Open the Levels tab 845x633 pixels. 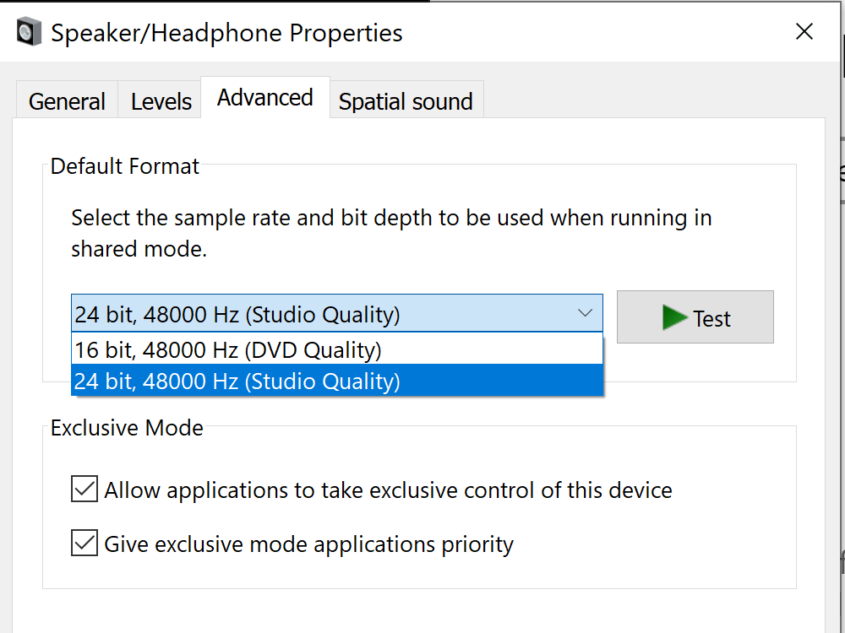coord(161,102)
